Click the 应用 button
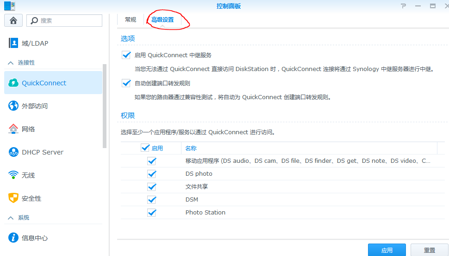The image size is (449, 256). 387,250
